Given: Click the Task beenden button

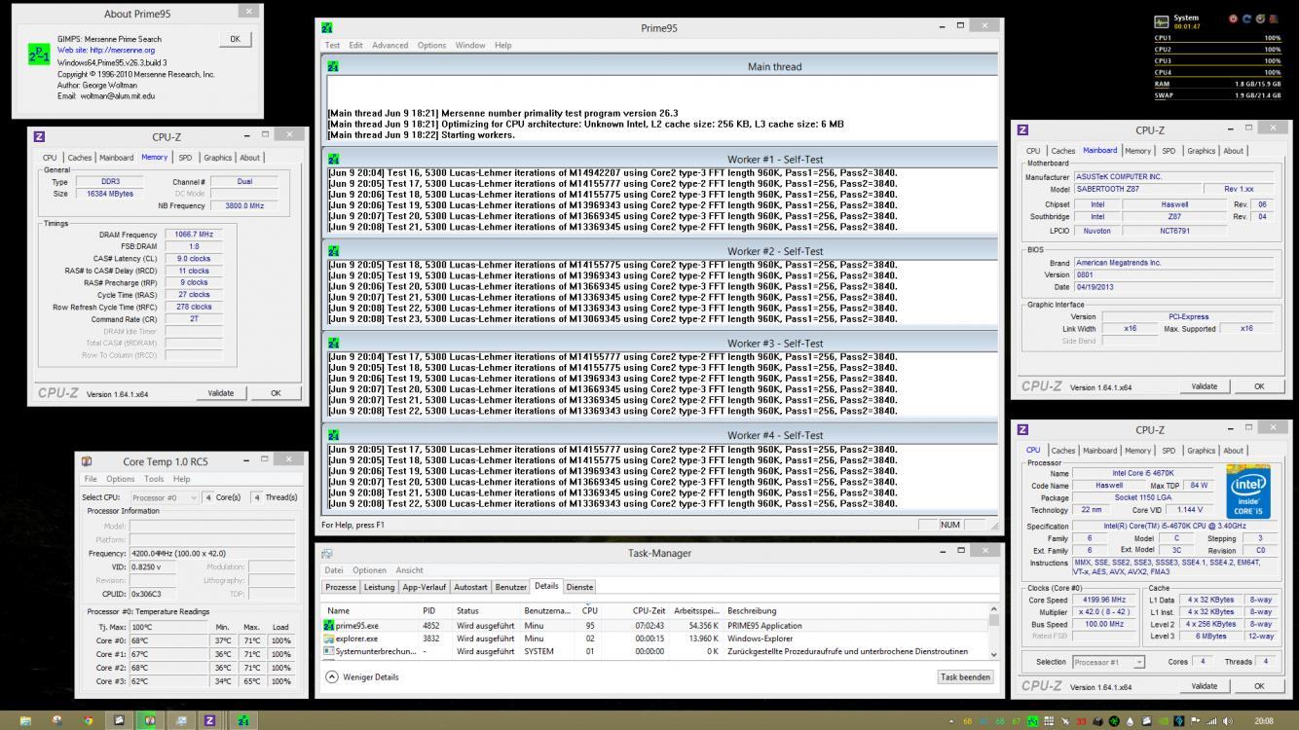Looking at the screenshot, I should pyautogui.click(x=965, y=676).
